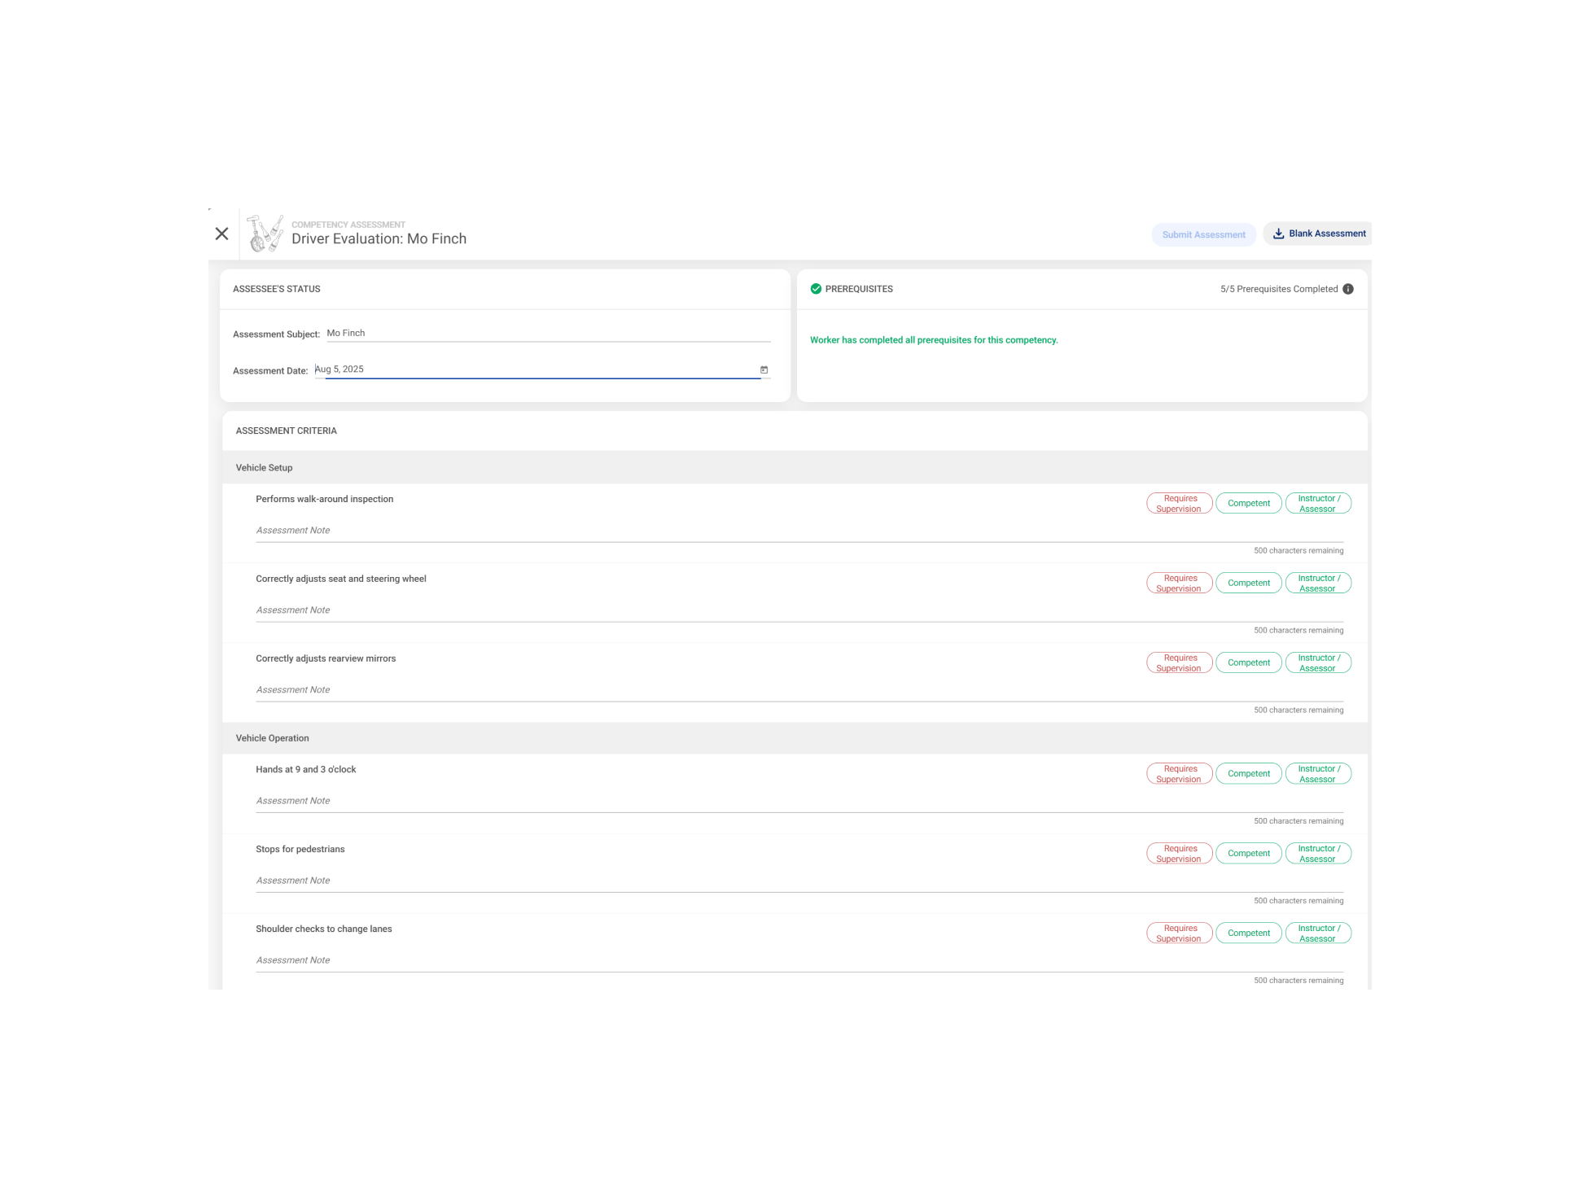Click the green checkmark next to PREREQUISITES
Screen dimensions: 1581x1198
[816, 288]
